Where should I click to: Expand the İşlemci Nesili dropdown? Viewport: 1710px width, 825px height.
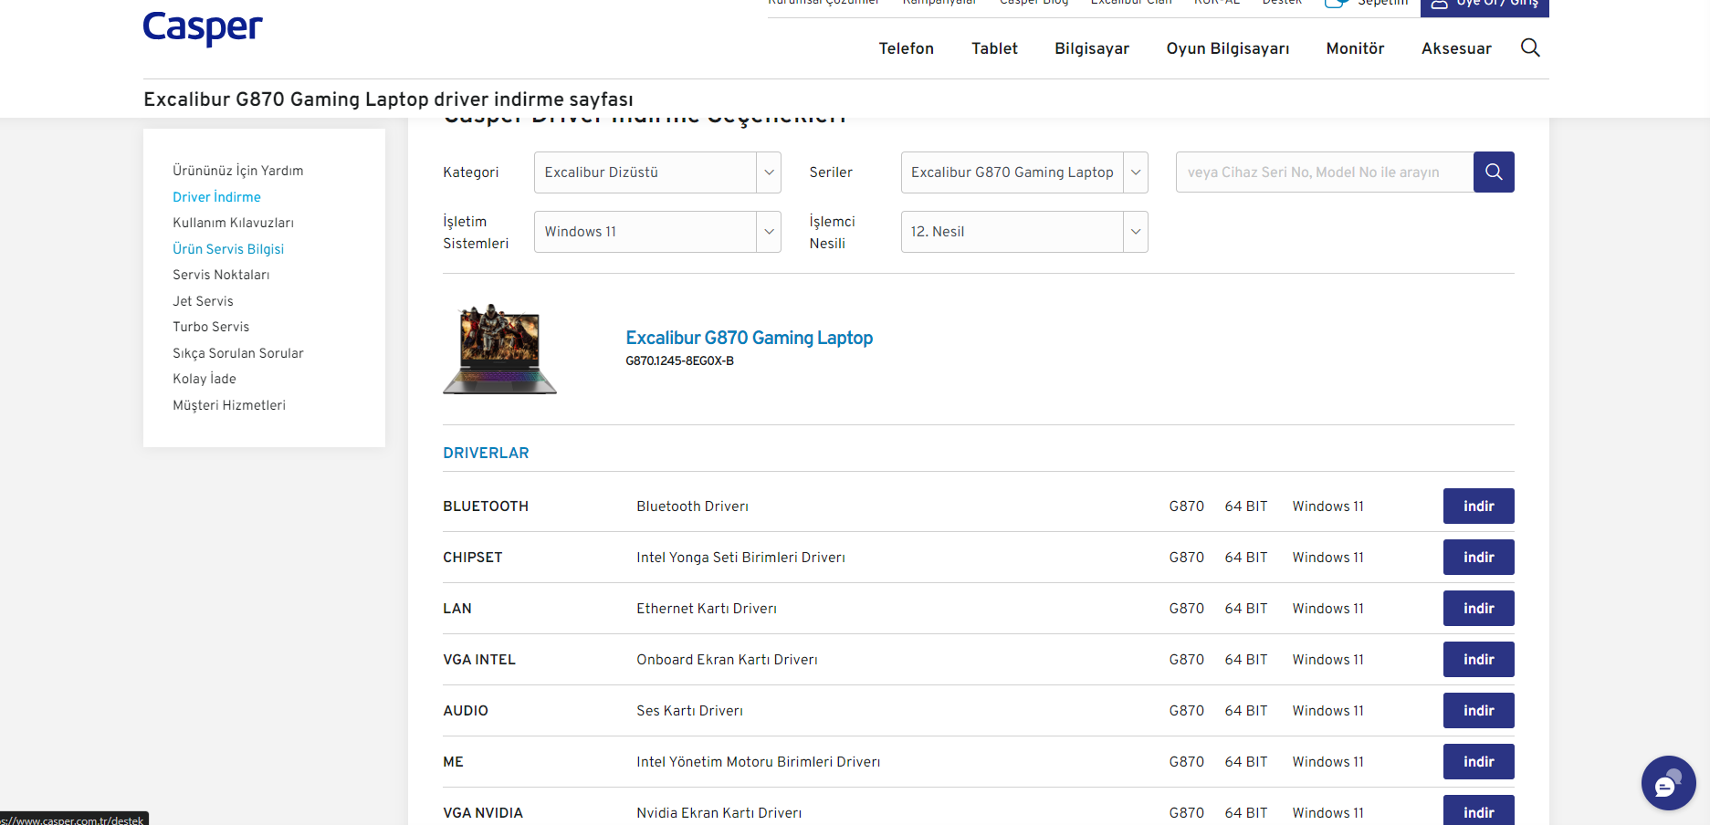pos(1024,232)
